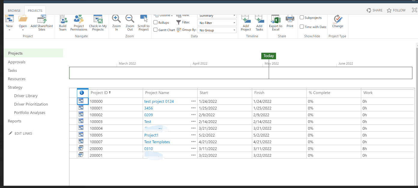418x188 pixels.
Task: Click Add SharePoint Sites icon
Action: 42,19
